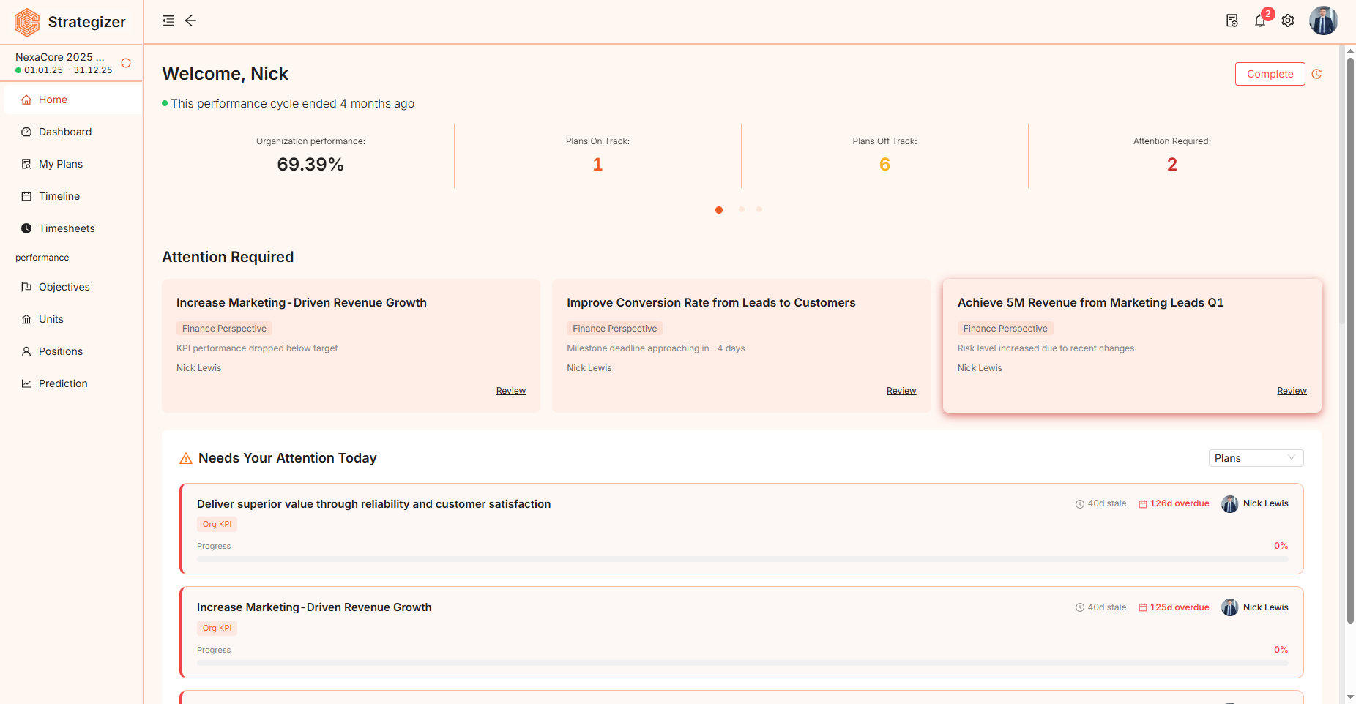Viewport: 1356px width, 704px height.
Task: Open the document report icon in header
Action: [x=1232, y=20]
